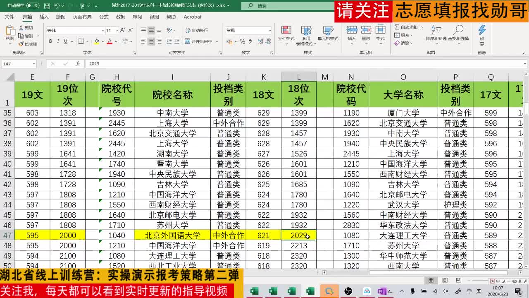Open the touch/mouse mode icon
The height and width of the screenshot is (298, 529).
[x=83, y=6]
